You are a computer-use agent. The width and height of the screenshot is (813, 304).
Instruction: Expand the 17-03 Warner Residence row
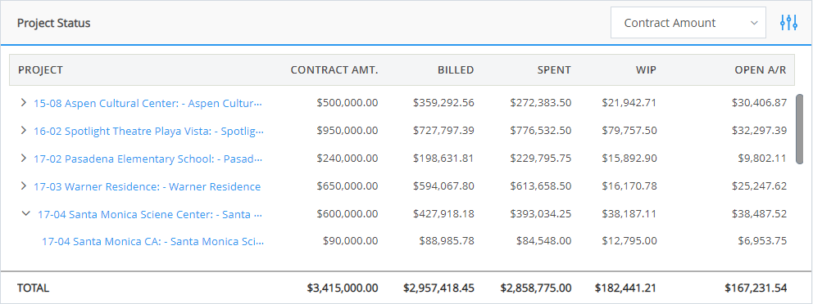pos(23,186)
